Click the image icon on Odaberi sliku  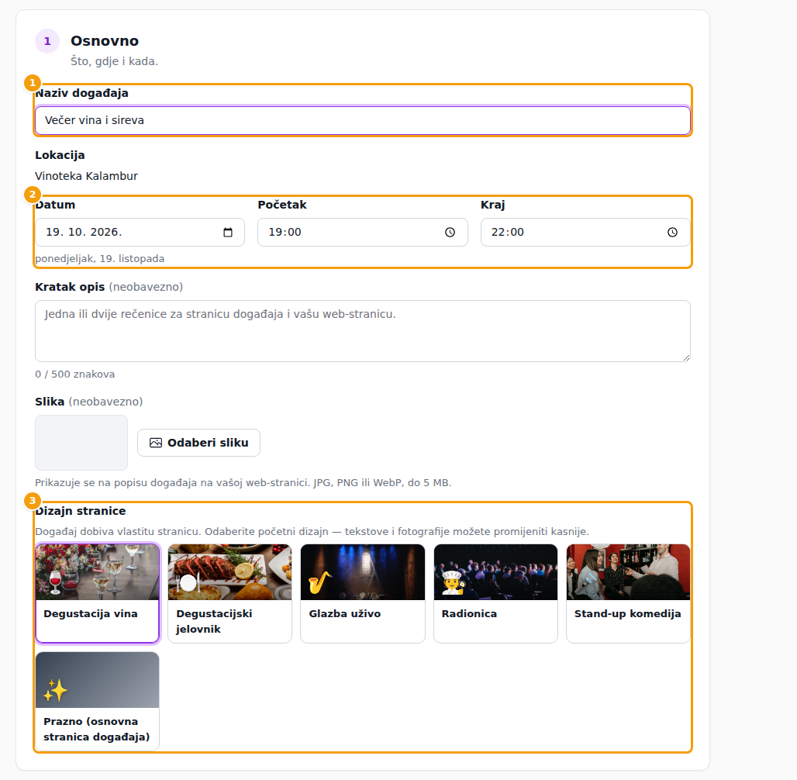tap(156, 443)
